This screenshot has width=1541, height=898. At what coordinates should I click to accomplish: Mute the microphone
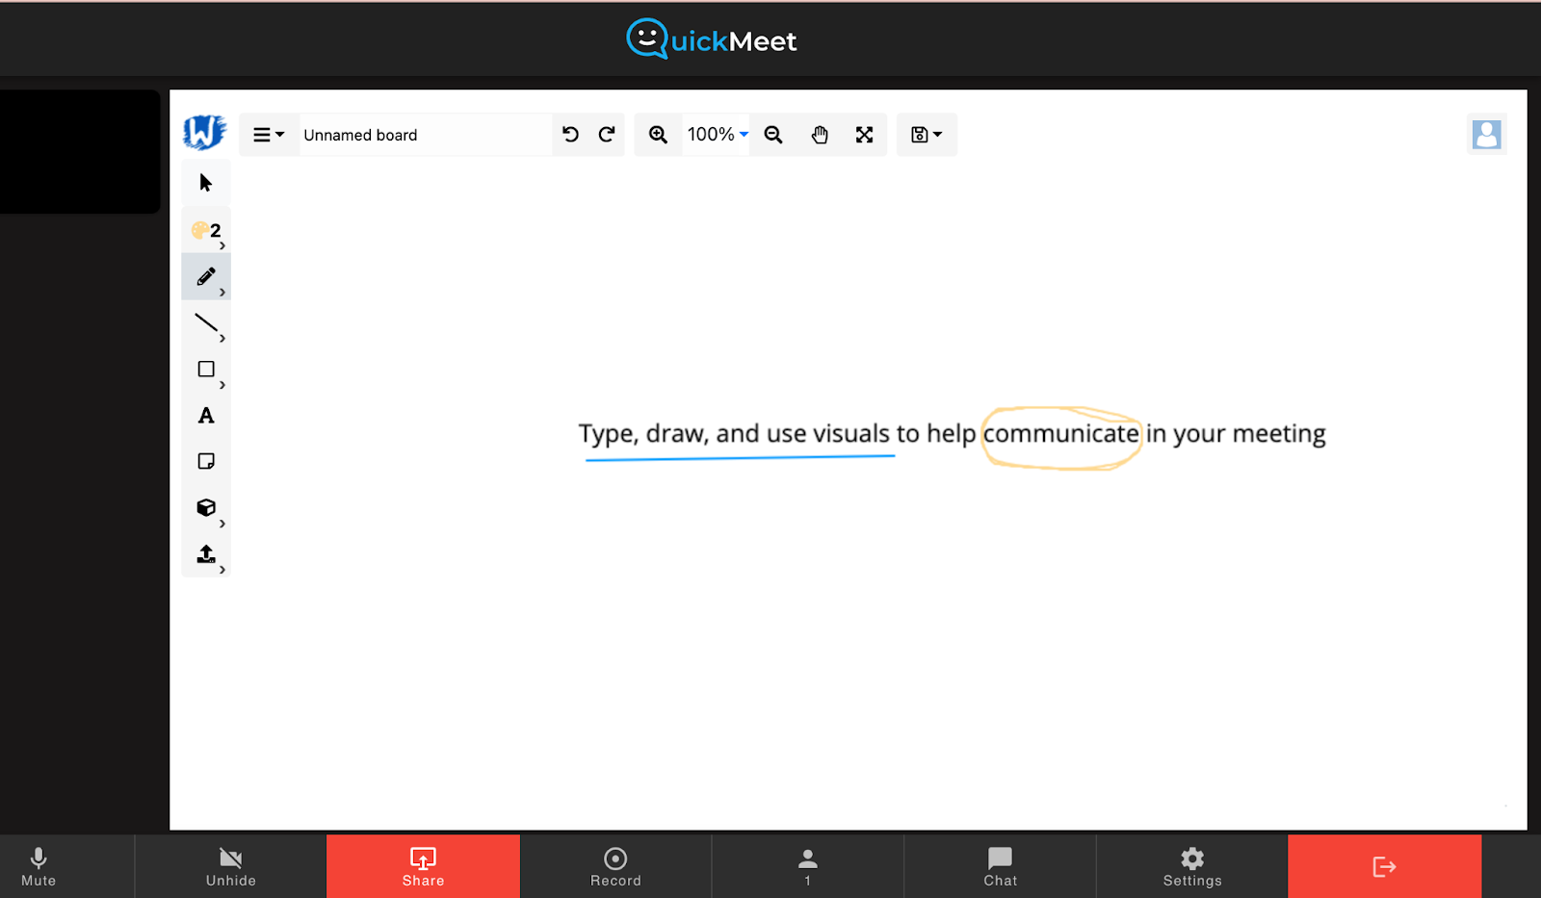click(39, 866)
